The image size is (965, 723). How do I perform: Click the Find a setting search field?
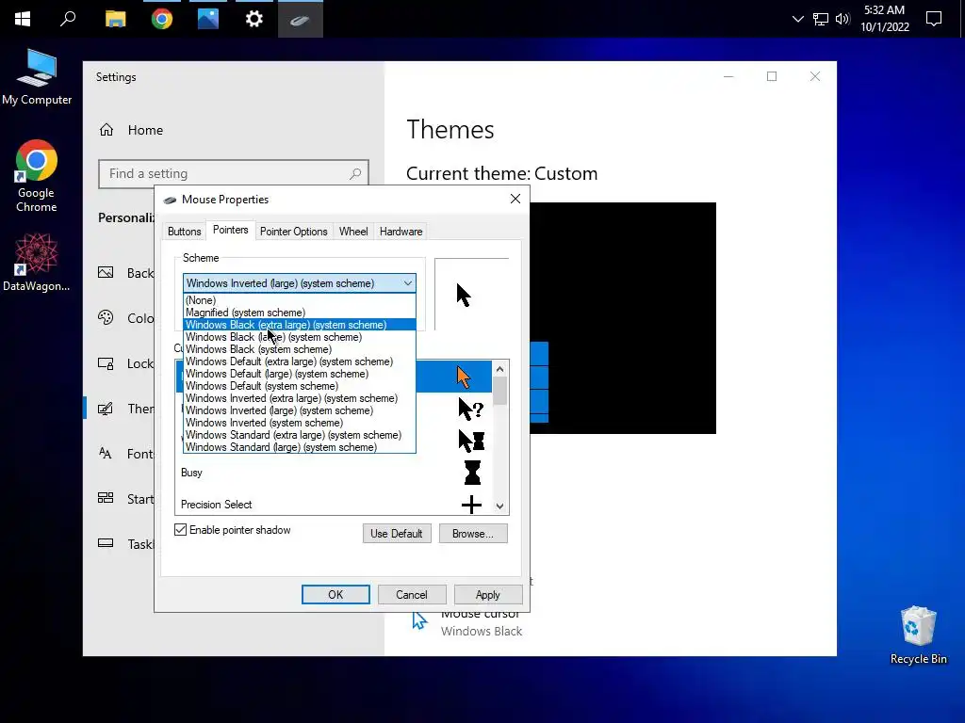pyautogui.click(x=234, y=174)
